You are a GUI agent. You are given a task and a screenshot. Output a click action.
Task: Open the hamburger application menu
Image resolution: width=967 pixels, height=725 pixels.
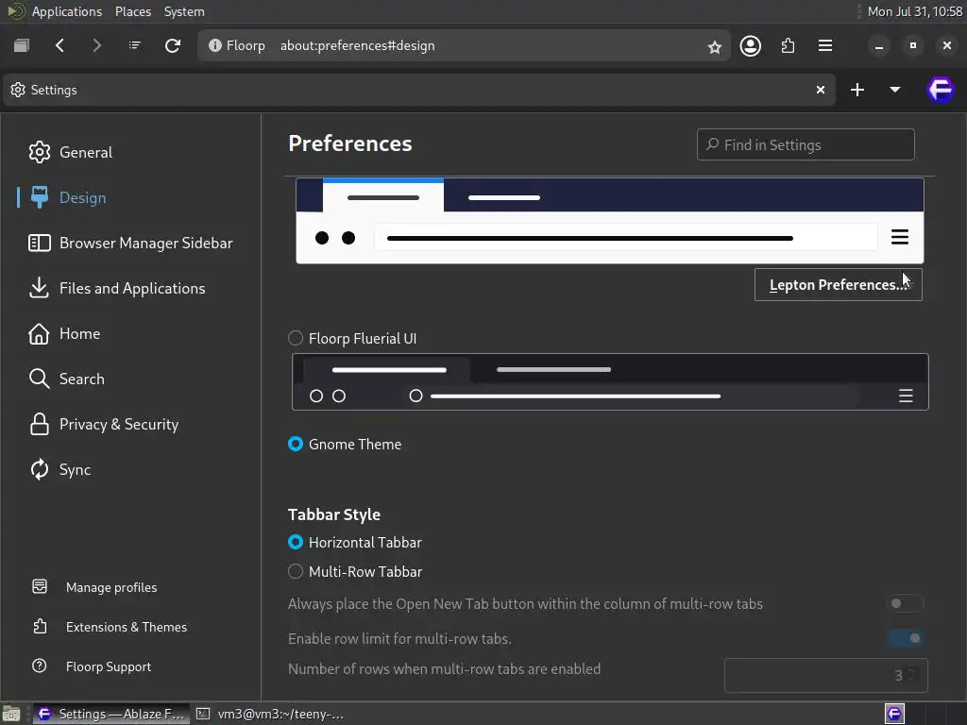tap(825, 45)
